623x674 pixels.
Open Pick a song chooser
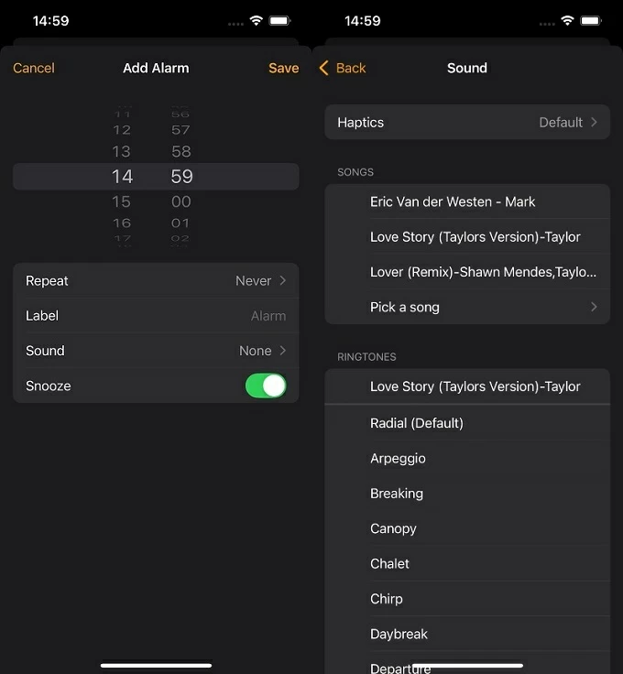(x=467, y=307)
